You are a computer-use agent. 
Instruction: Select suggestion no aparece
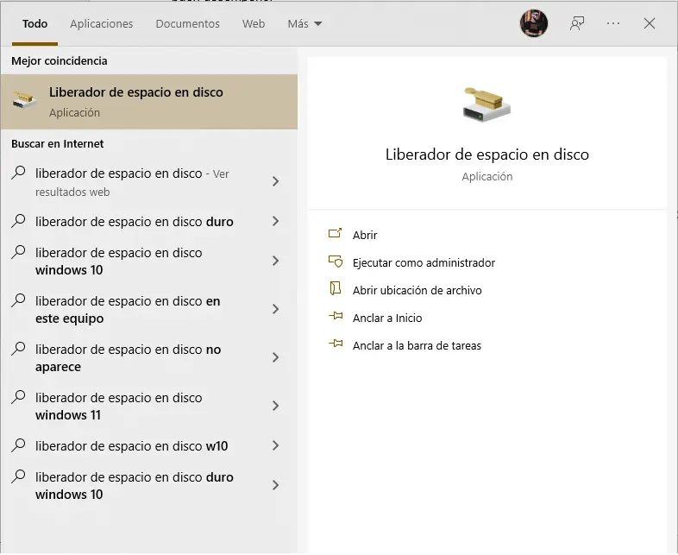(x=149, y=358)
